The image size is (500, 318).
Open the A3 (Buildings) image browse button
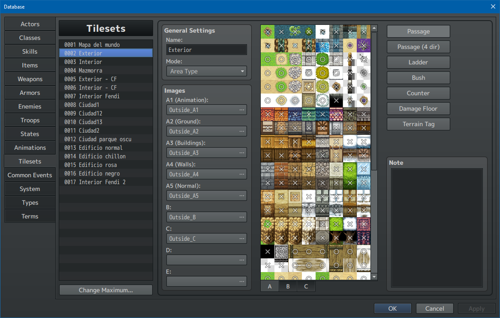(x=242, y=153)
